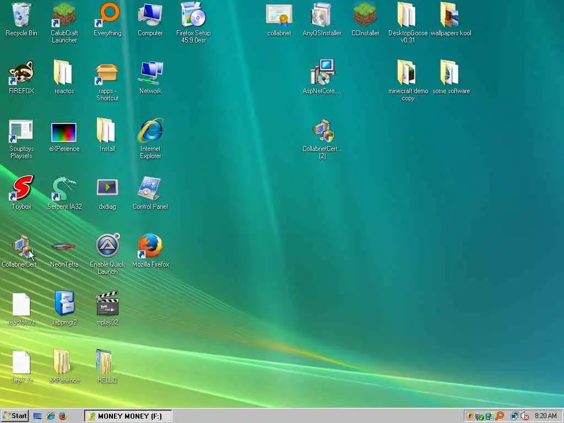The image size is (564, 423).
Task: Click the orange magnifier tray icon
Action: [500, 416]
